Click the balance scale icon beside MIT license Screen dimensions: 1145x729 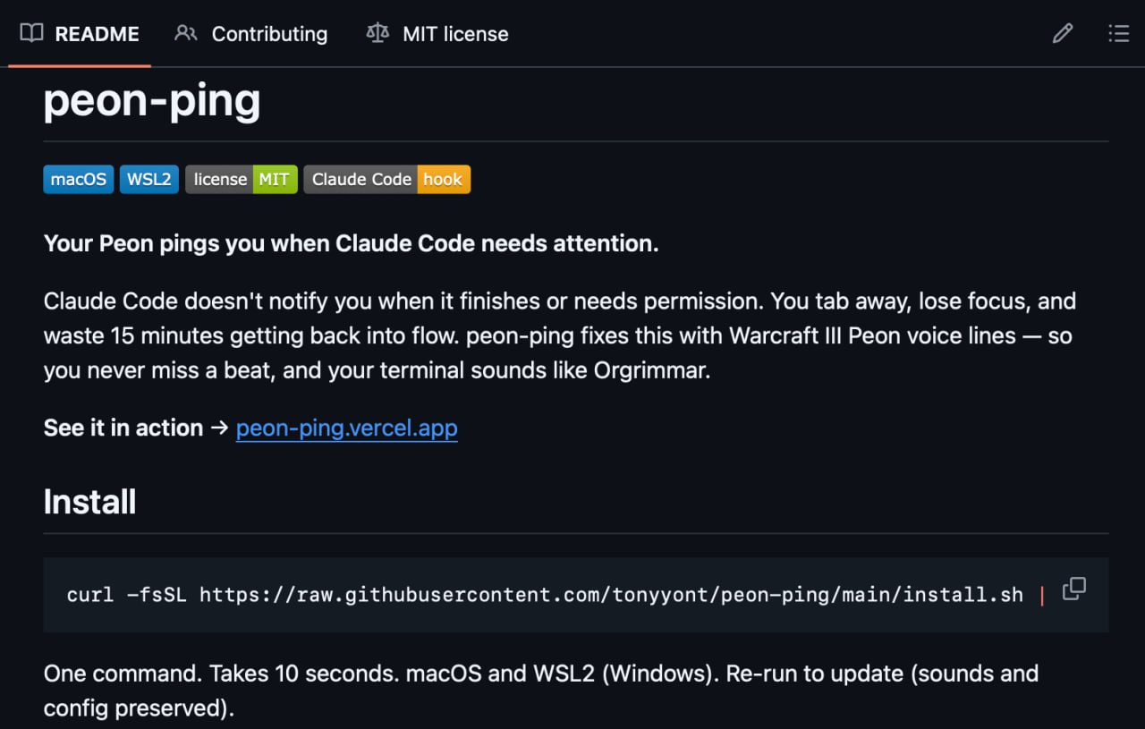click(x=377, y=34)
